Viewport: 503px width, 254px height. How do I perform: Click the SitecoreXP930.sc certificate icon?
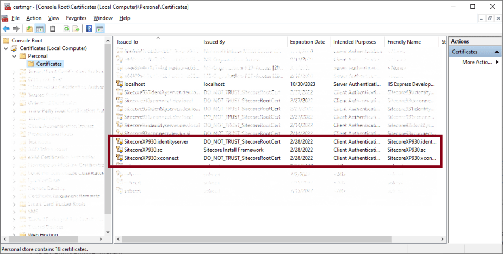(x=120, y=150)
